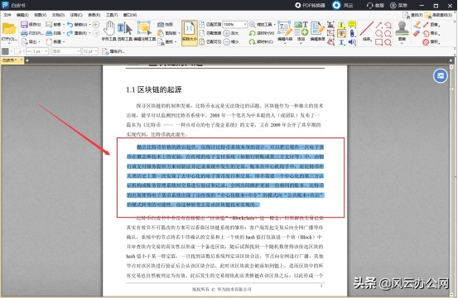
Task: Click the gray fill color swatch
Action: (5, 51)
